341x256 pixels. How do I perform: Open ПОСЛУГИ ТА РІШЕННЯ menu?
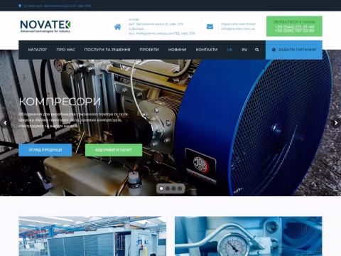[107, 50]
